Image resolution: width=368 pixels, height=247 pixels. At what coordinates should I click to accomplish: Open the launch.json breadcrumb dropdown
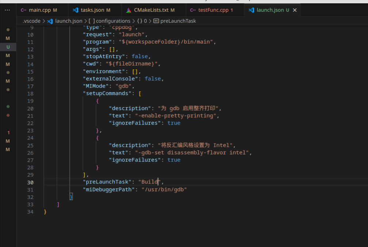[x=69, y=21]
